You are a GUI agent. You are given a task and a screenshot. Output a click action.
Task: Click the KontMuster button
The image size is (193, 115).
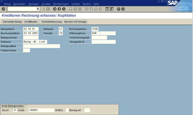pyautogui.click(x=32, y=22)
